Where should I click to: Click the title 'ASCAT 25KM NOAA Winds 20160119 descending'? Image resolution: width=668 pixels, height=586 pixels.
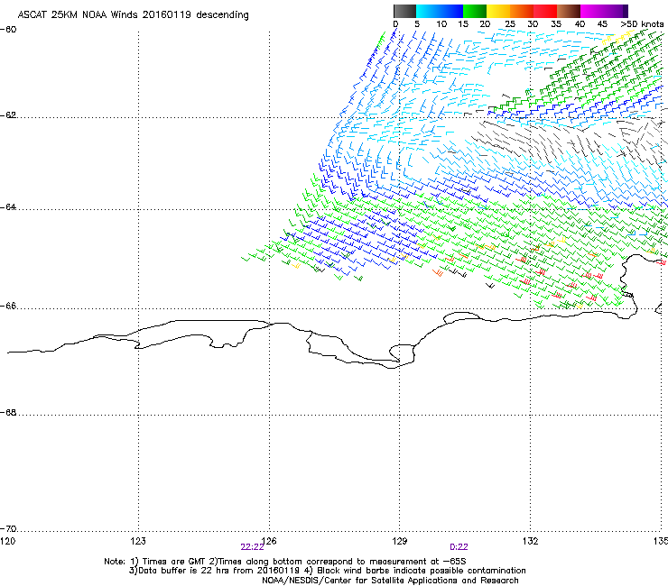[x=133, y=14]
